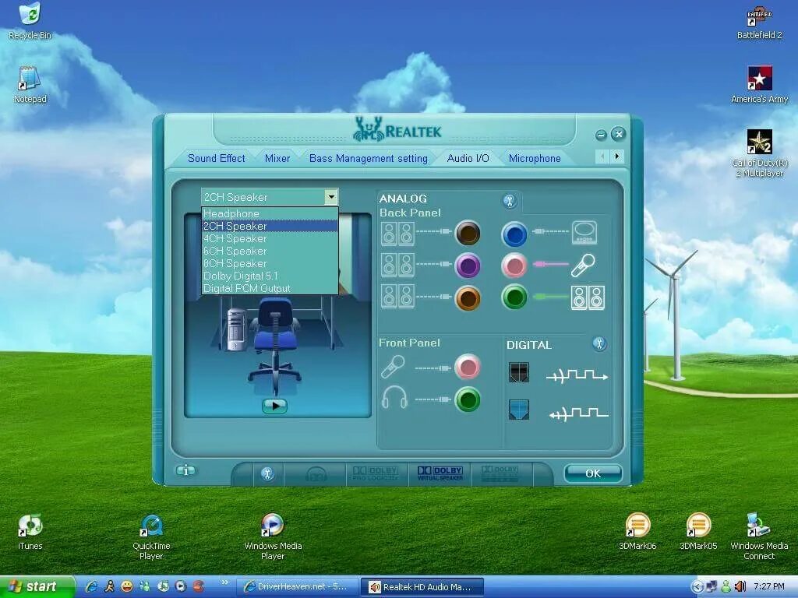Click the purple back panel audio jack
This screenshot has width=798, height=598.
tap(468, 266)
